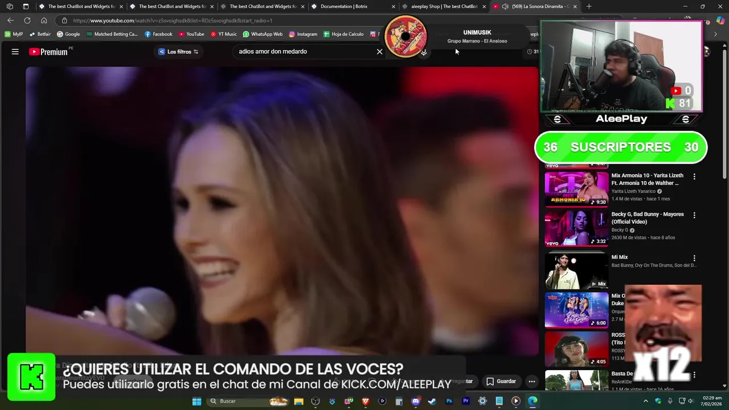Open 'Mix Armonía 10 - Yarita Lizeth' title
This screenshot has width=729, height=410.
[x=648, y=179]
